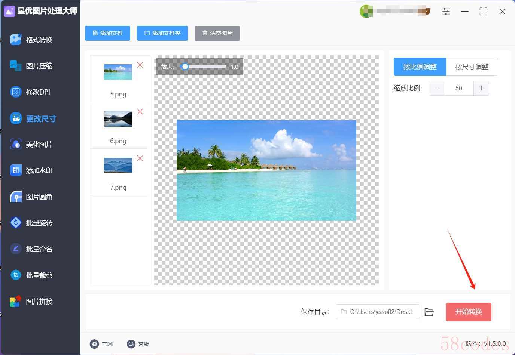Click the beach preview image

point(266,170)
